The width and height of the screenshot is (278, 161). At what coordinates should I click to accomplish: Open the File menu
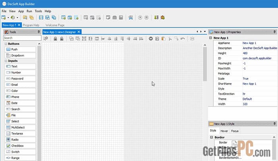click(4, 11)
